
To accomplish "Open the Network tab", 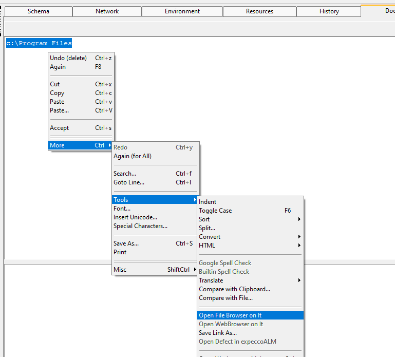I will click(x=107, y=11).
